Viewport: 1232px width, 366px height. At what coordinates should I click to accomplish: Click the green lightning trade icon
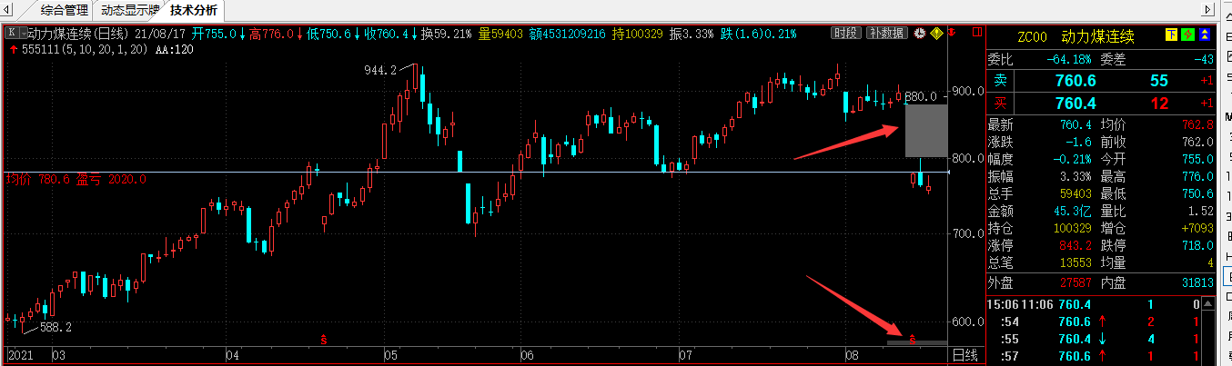1188,35
